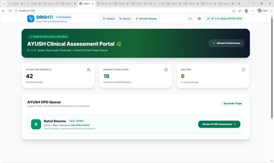Click the patients icon on AYUSH OPD Patients card
The height and width of the screenshot is (163, 274).
point(89,70)
